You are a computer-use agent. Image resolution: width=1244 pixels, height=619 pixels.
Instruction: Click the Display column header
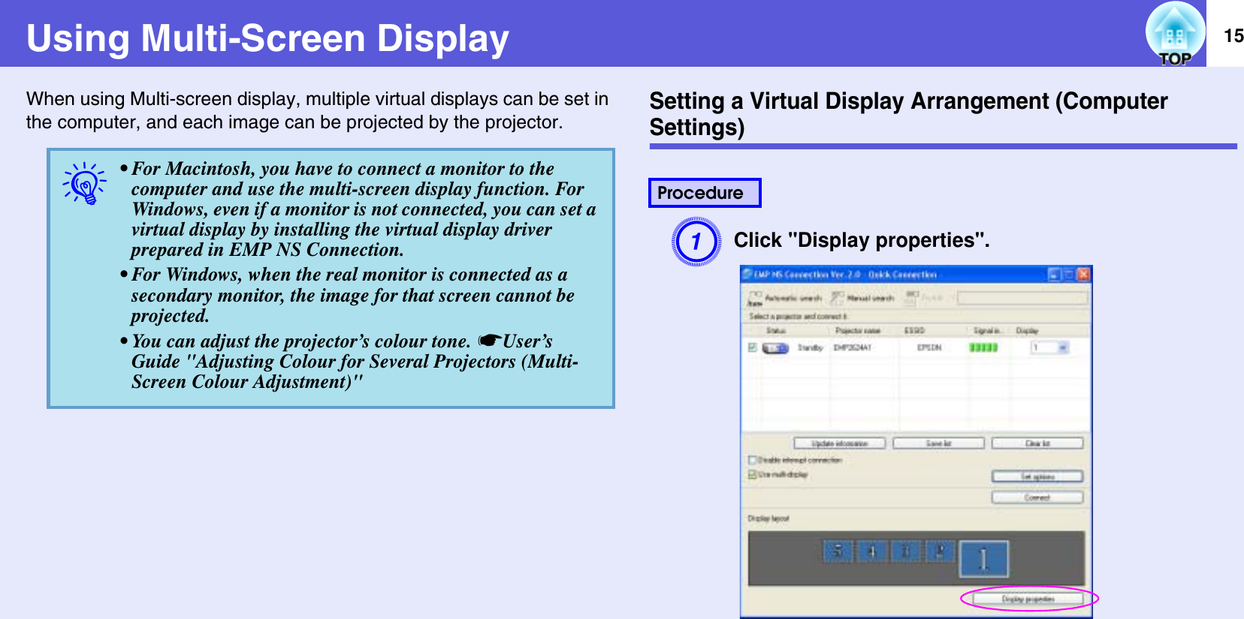[x=1027, y=331]
